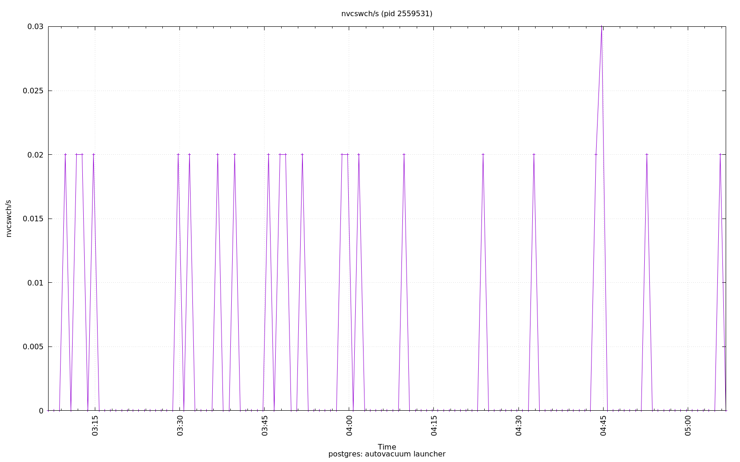Select the 0.02 y-axis tick label
Viewport: 740px width, 462px height.
click(x=35, y=155)
